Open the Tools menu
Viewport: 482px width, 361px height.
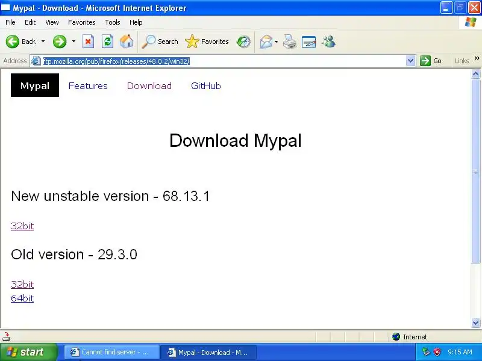tap(113, 22)
